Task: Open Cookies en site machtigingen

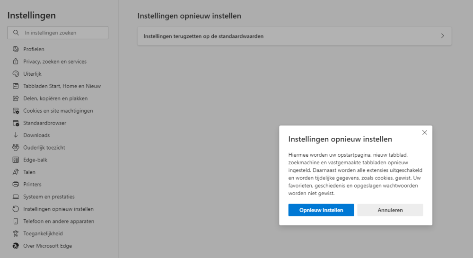Action: click(x=58, y=111)
